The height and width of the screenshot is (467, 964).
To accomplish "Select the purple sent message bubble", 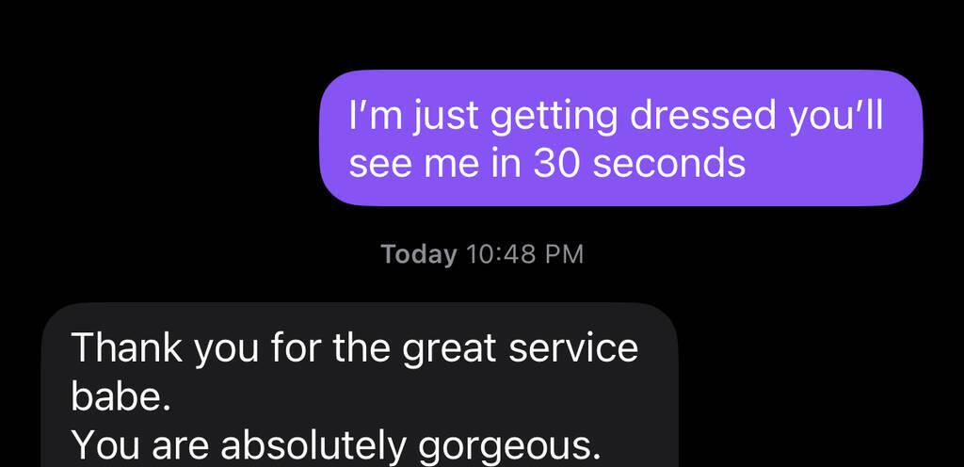I will 621,137.
